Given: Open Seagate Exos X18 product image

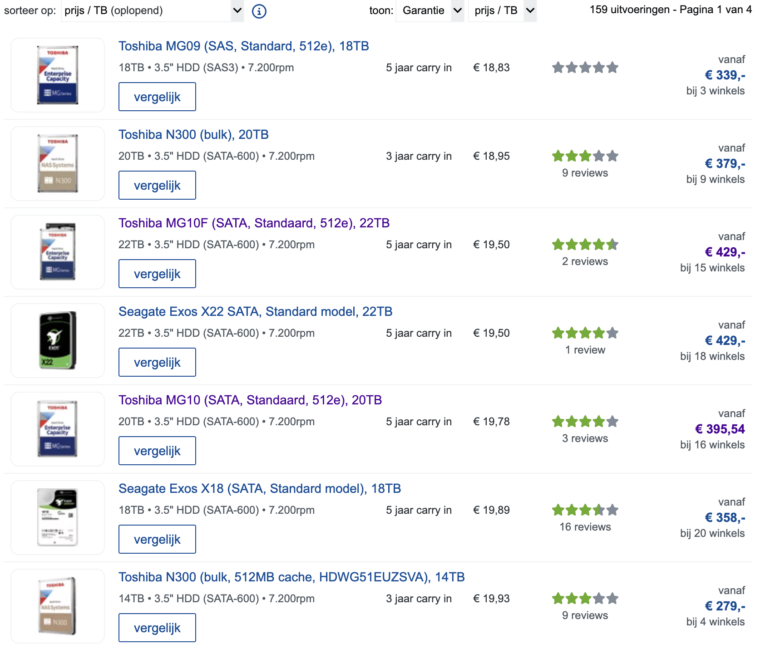Looking at the screenshot, I should point(58,517).
